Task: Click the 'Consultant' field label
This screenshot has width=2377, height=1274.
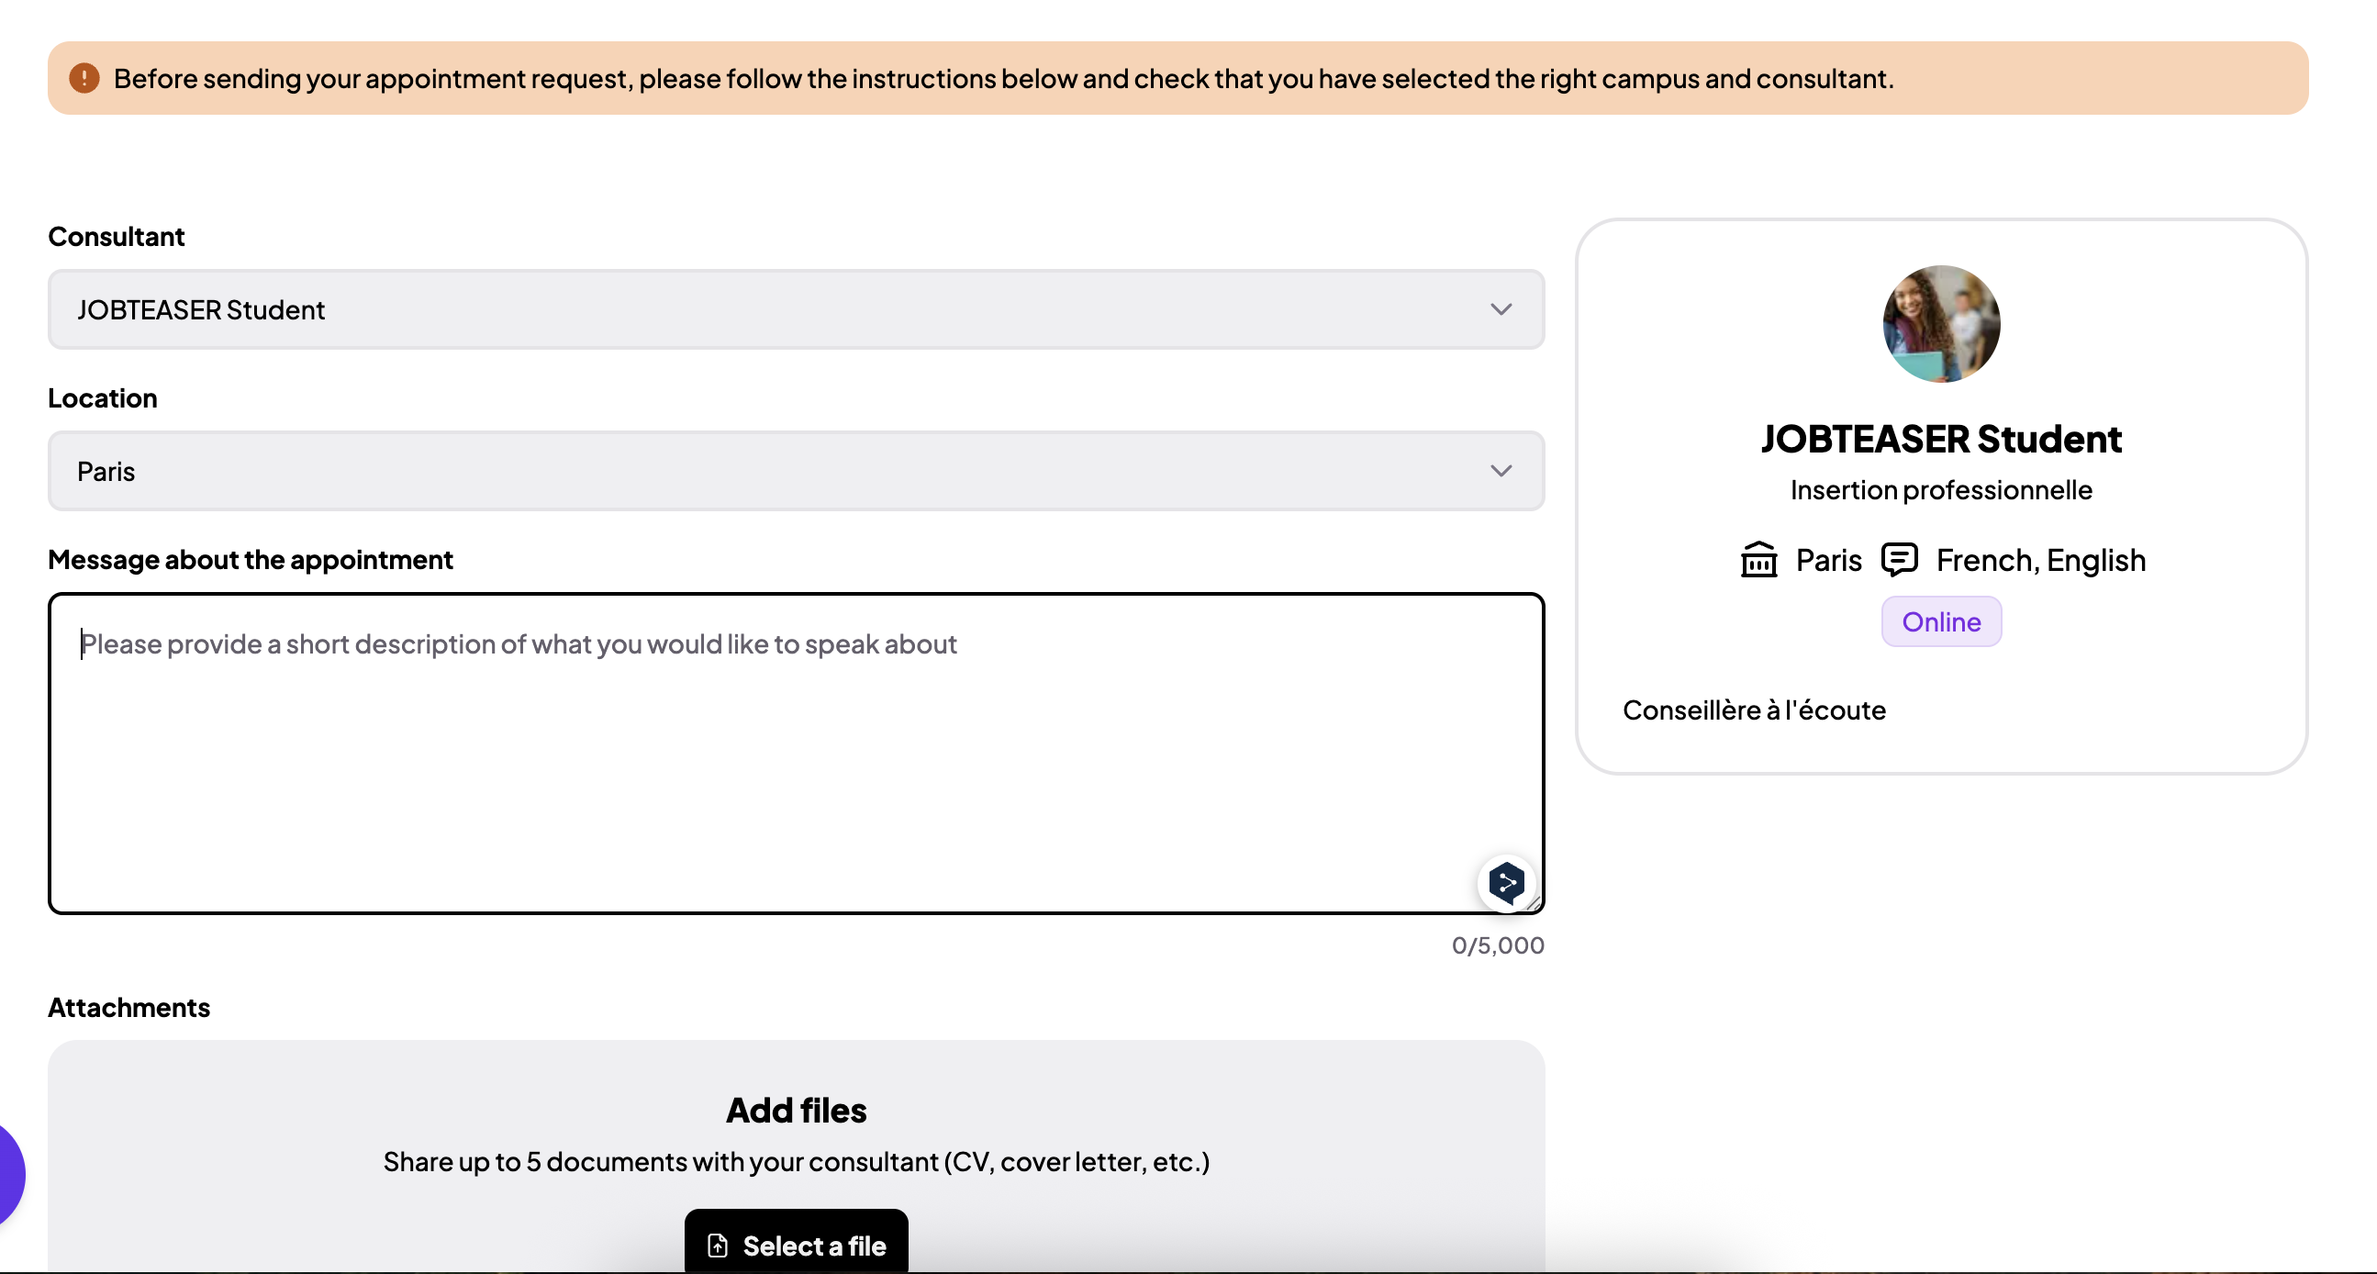Action: tap(117, 236)
